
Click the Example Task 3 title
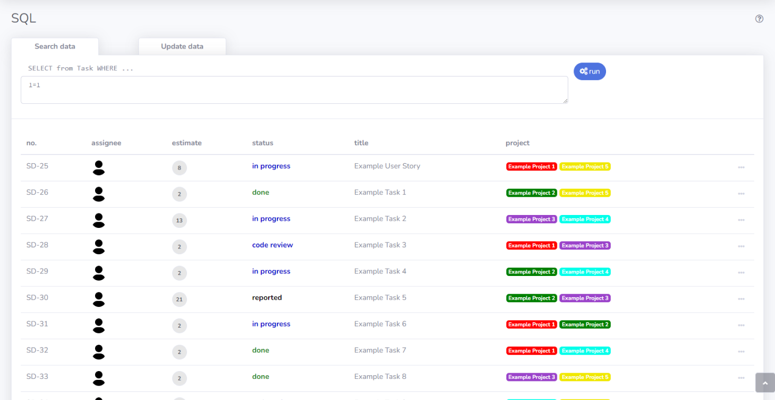coord(380,245)
